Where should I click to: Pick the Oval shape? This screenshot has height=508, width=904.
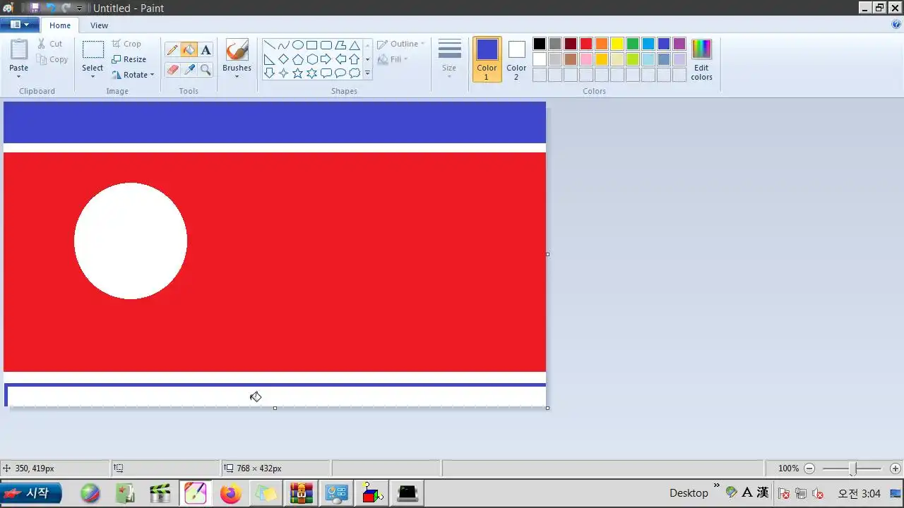tap(297, 45)
